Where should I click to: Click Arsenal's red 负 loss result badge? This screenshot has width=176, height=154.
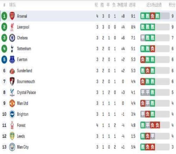point(152,16)
